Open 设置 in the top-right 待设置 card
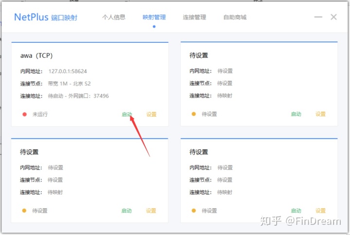This screenshot has width=350, height=235. click(320, 114)
